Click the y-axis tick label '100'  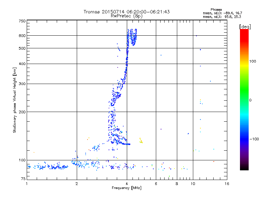click(22, 160)
